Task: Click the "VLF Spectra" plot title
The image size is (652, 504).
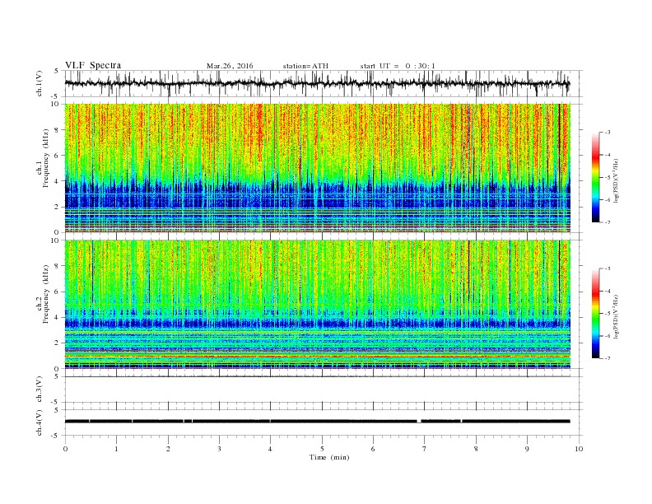Action: (x=93, y=65)
